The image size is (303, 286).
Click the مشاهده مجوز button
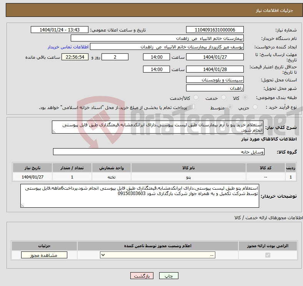pyautogui.click(x=44, y=255)
